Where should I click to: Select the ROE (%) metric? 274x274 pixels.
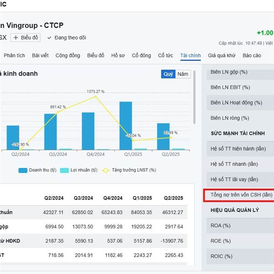(x=240, y=241)
